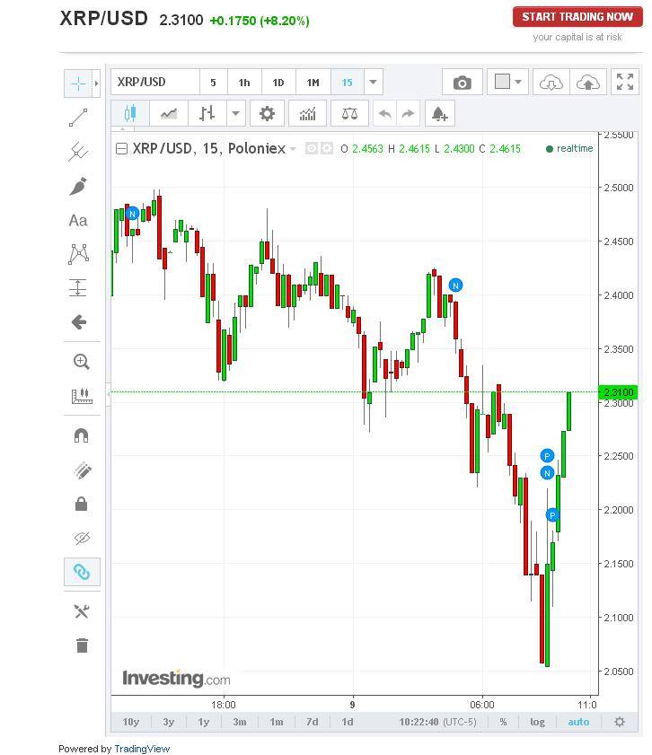Screen dimensions: 652x755
Task: Set range to 1m
Action: pos(277,722)
